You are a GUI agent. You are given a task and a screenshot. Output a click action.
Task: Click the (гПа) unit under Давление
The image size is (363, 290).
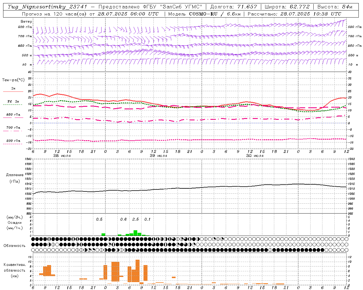tap(15, 182)
